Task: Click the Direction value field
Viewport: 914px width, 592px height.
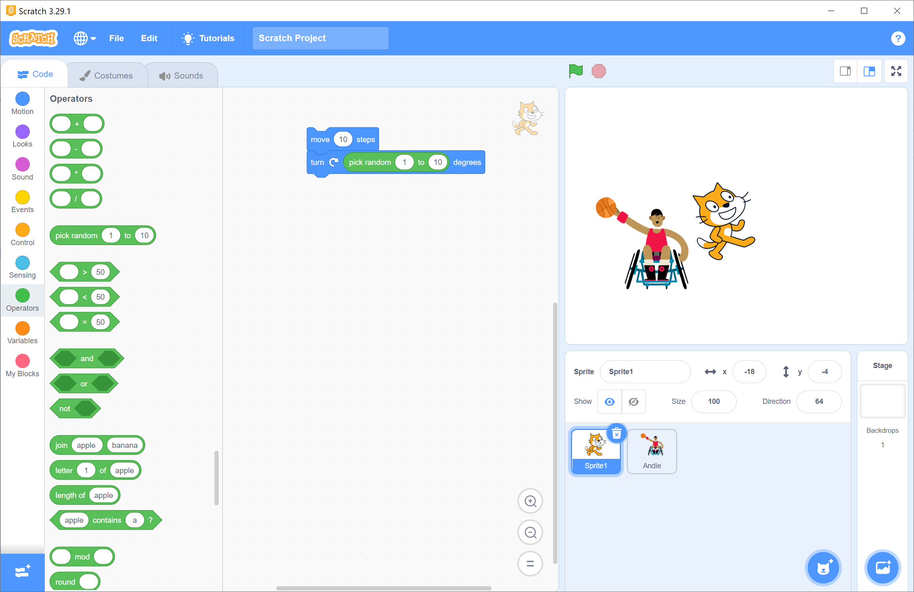Action: click(818, 401)
